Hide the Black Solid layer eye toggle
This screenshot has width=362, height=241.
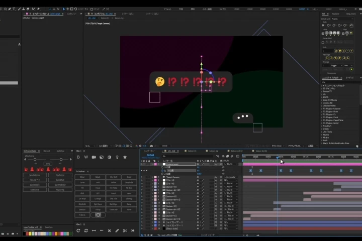pyautogui.click(x=141, y=228)
